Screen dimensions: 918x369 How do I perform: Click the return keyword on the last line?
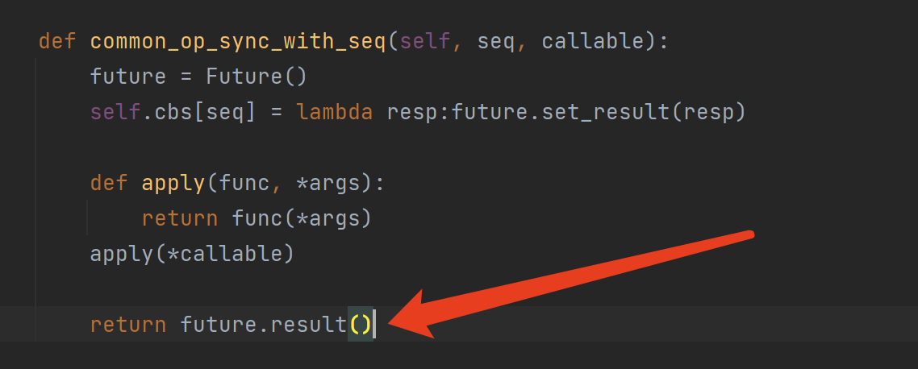(128, 324)
